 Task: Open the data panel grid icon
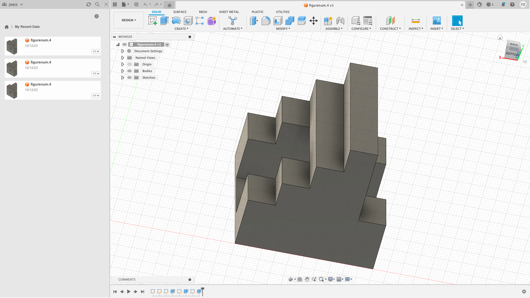(115, 4)
